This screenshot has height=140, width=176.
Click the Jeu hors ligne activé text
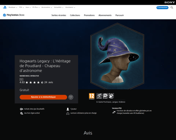32,113
